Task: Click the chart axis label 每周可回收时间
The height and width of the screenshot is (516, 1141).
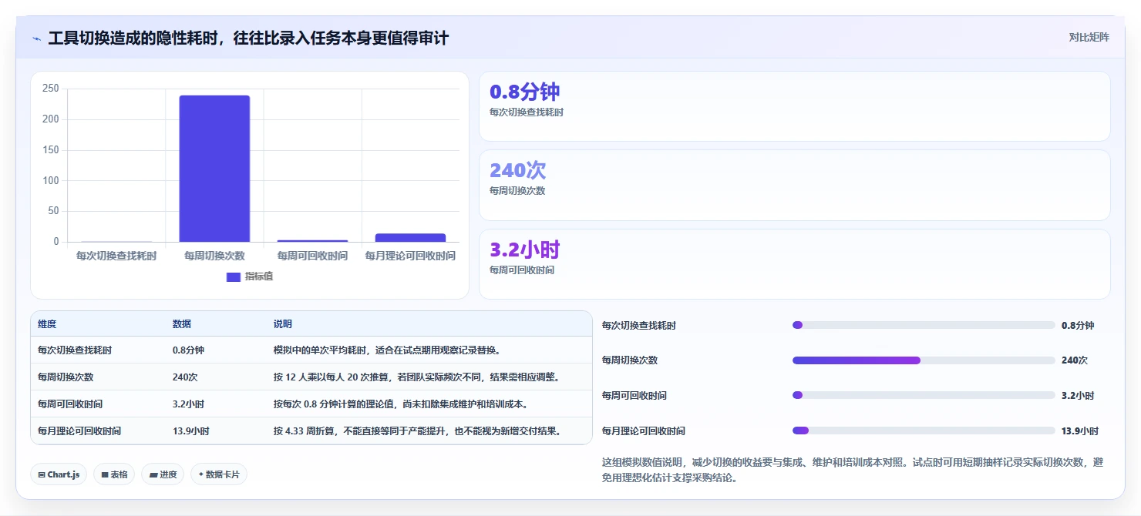Action: (x=312, y=256)
